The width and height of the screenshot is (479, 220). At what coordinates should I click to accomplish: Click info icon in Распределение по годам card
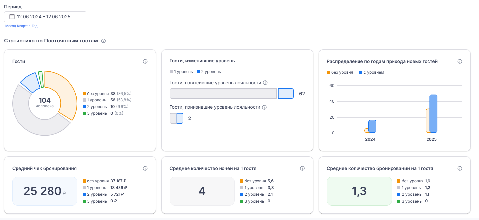[460, 61]
